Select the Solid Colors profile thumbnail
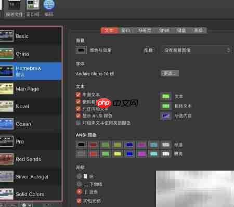Image resolution: width=234 pixels, height=207 pixels. 6,194
